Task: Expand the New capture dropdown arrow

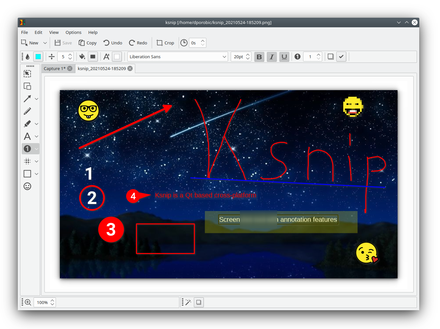Action: coord(45,43)
